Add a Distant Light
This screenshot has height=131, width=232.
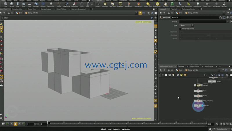point(148,5)
